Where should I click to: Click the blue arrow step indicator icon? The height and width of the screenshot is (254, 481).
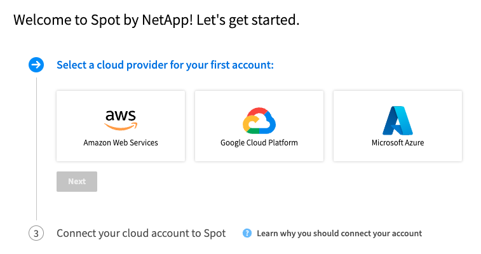tap(36, 65)
